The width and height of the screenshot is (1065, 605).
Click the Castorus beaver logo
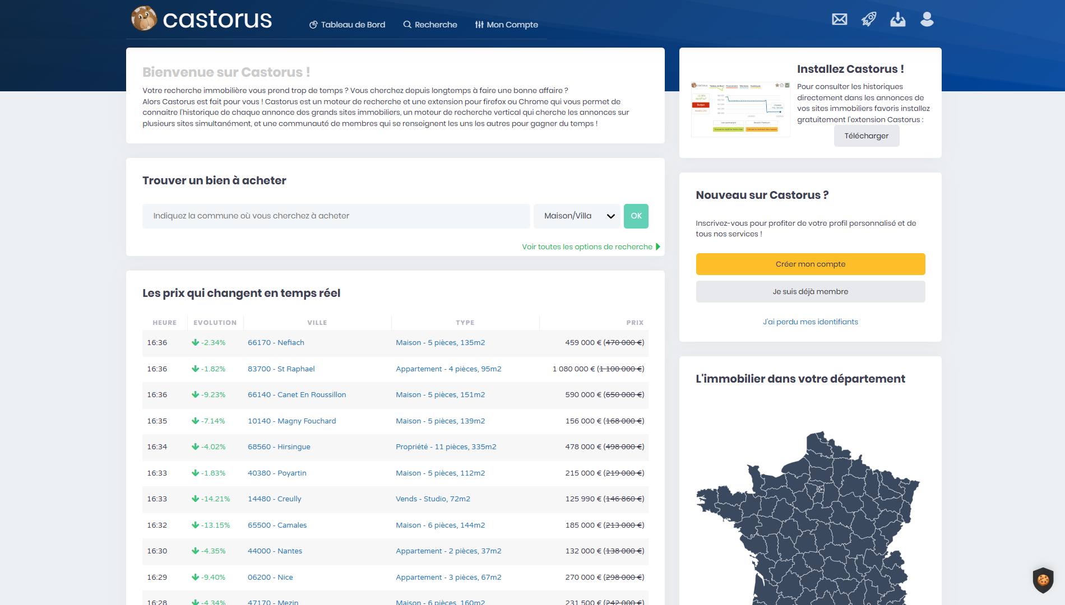pos(144,18)
